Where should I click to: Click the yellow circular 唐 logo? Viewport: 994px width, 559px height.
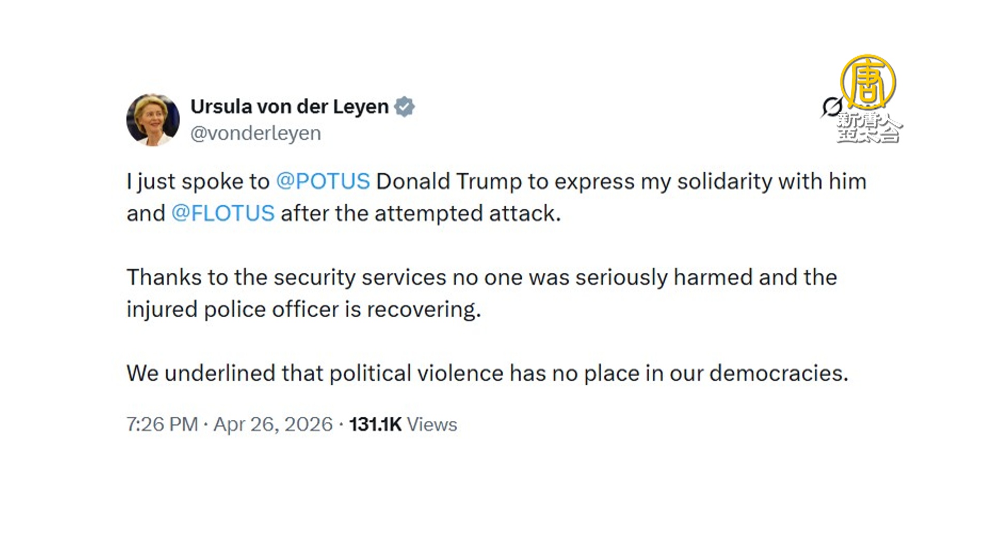868,82
